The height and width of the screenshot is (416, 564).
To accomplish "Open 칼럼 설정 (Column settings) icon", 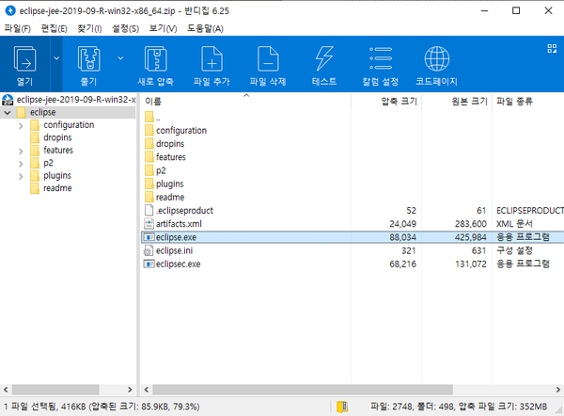I will point(381,58).
